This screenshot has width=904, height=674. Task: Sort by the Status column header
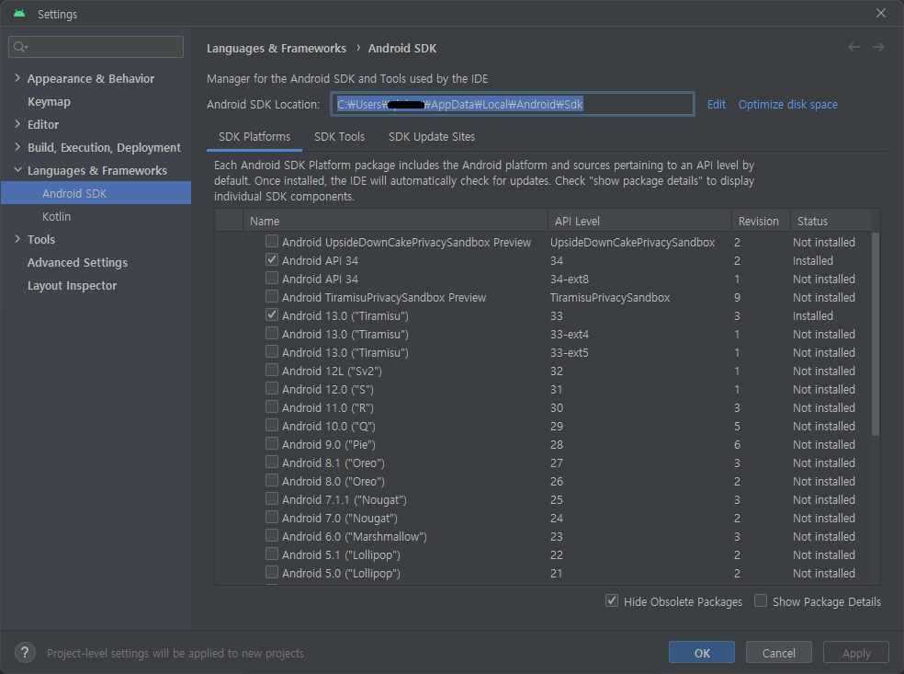831,221
